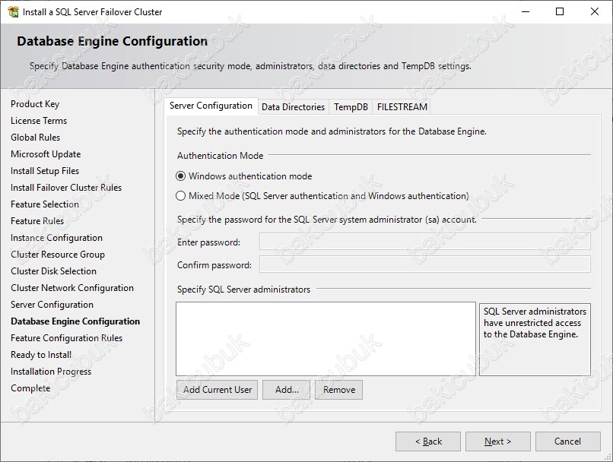
Task: Proceed with the Next button
Action: pyautogui.click(x=498, y=441)
